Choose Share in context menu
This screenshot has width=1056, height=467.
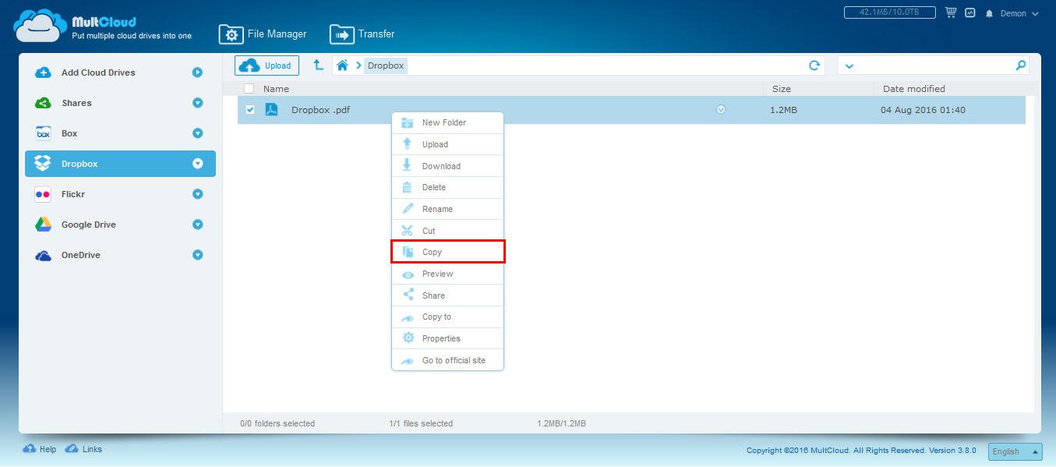pos(447,295)
